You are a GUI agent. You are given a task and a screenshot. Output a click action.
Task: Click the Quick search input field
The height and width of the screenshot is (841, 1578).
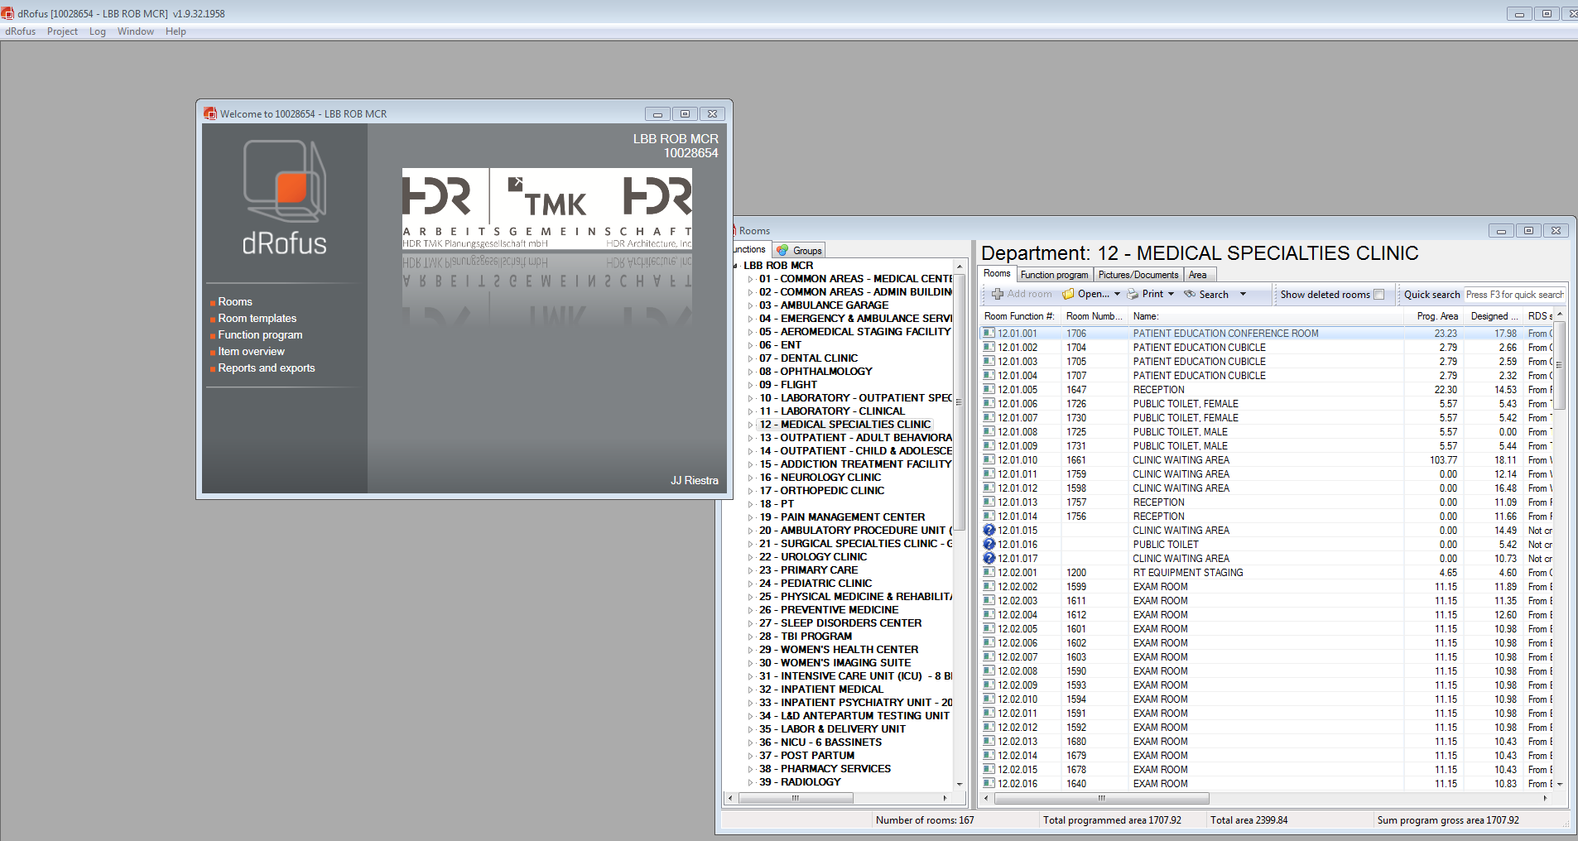click(1514, 295)
